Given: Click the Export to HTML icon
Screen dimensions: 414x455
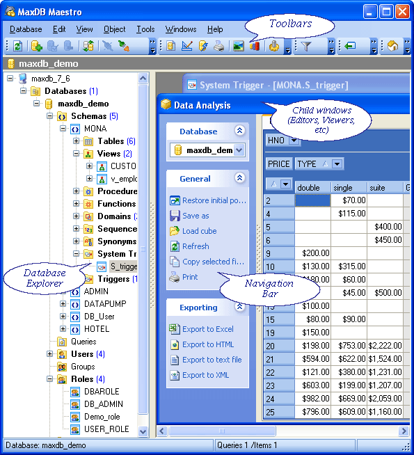Looking at the screenshot, I should tap(175, 344).
